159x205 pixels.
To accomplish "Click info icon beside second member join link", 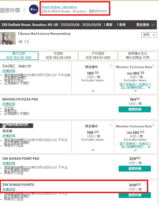I will tap(149, 147).
